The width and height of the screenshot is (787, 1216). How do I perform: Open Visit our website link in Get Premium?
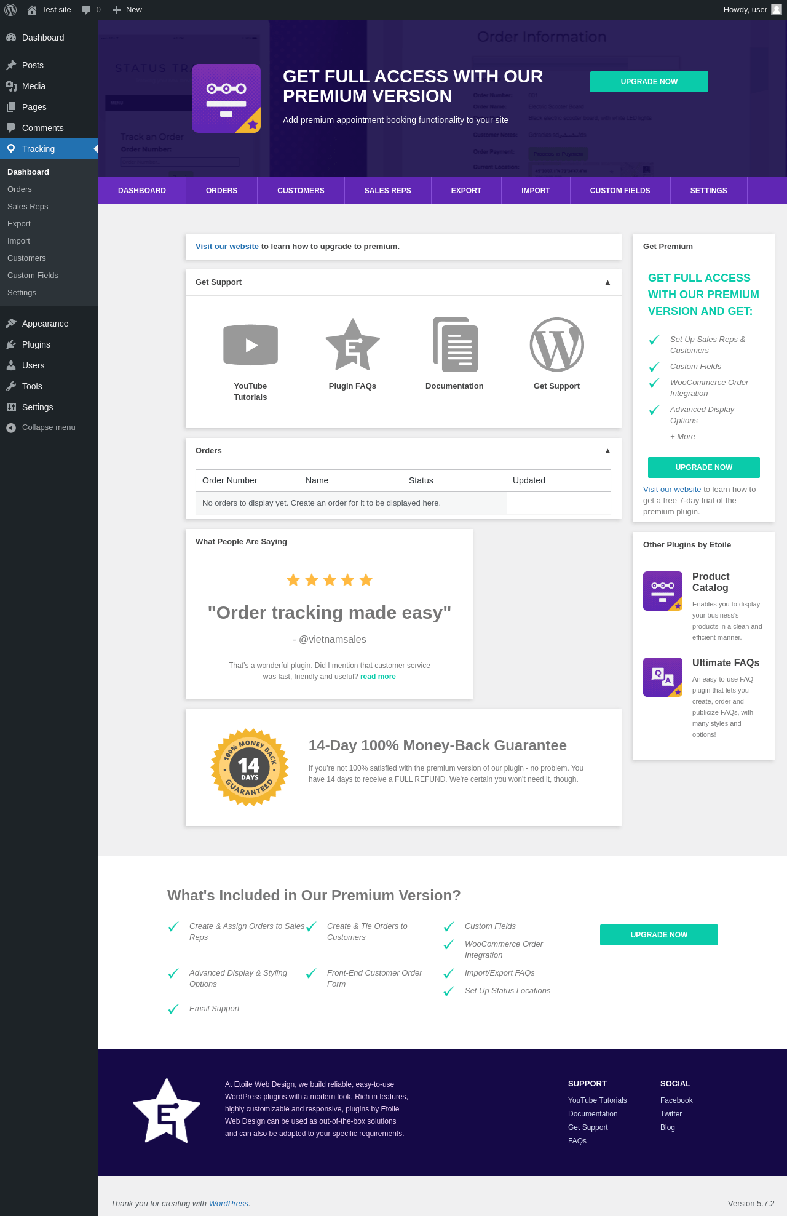coord(672,490)
